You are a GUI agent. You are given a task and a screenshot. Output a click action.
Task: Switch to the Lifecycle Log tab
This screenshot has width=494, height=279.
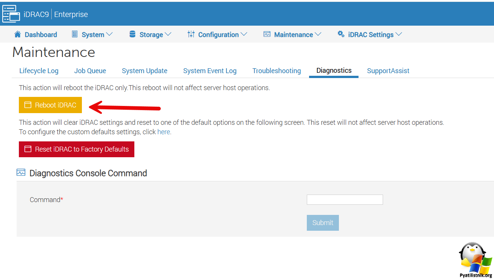(x=39, y=71)
